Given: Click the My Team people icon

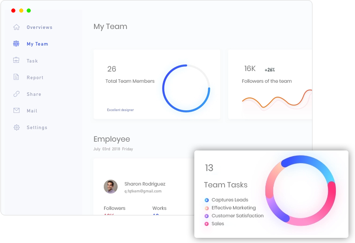Looking at the screenshot, I should (16, 43).
